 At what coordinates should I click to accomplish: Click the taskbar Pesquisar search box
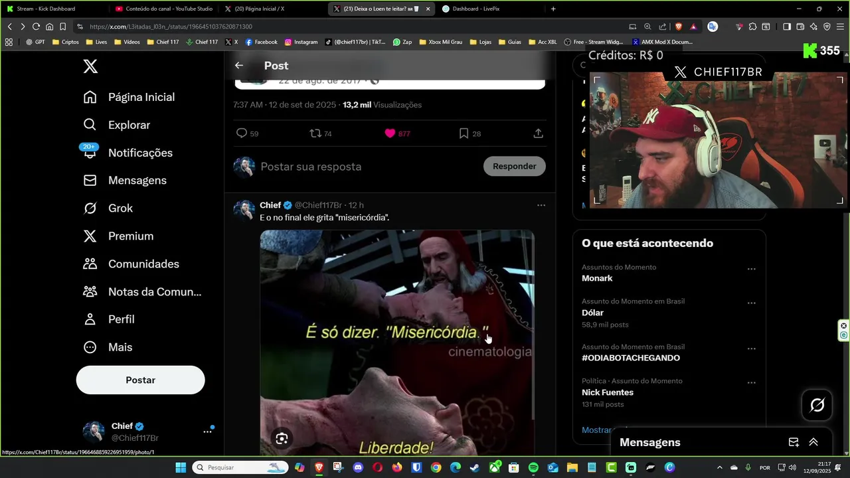coord(240,467)
